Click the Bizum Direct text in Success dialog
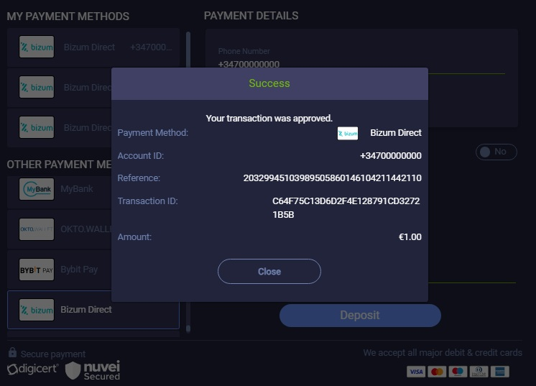This screenshot has height=386, width=536. click(x=396, y=133)
